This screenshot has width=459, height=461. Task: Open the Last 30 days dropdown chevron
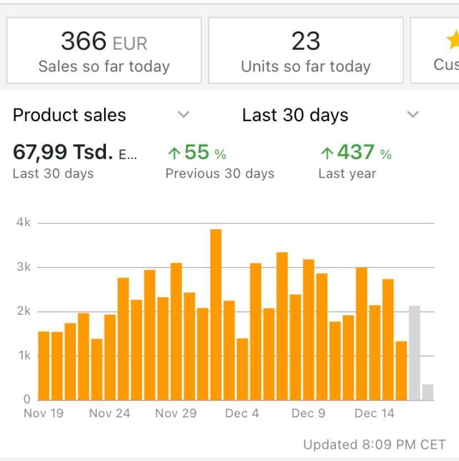pos(412,115)
